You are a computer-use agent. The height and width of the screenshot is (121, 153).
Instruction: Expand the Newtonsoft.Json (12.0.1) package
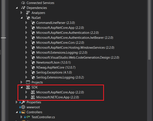click(x=26, y=62)
